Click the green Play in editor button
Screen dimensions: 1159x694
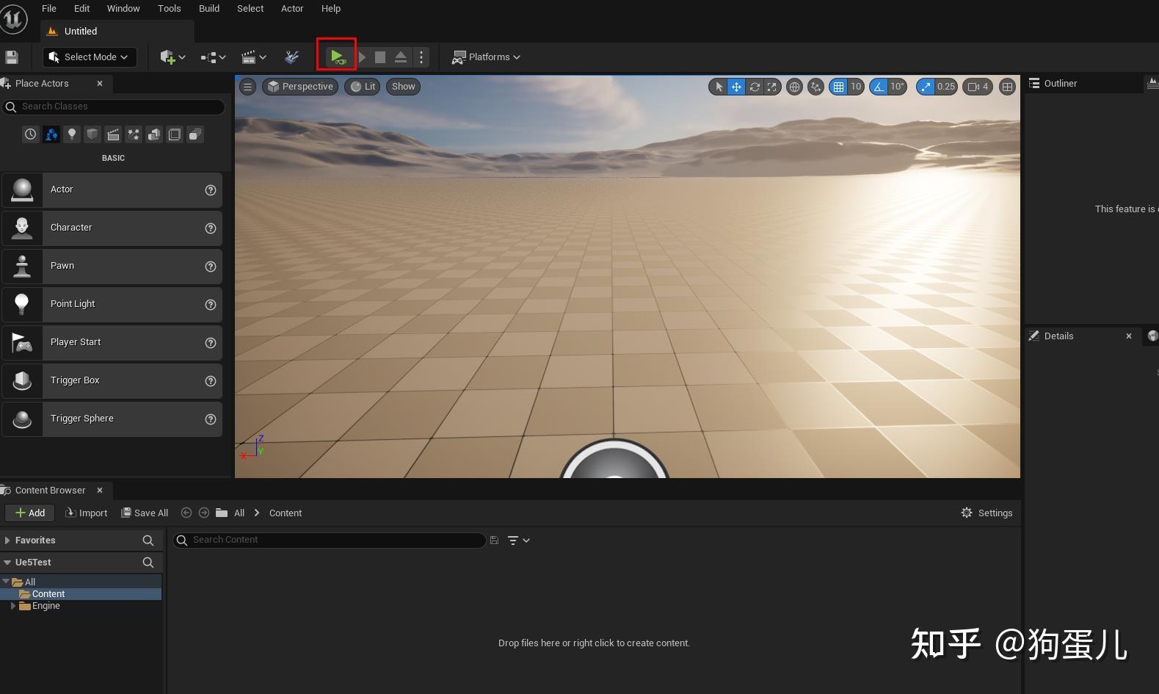336,57
